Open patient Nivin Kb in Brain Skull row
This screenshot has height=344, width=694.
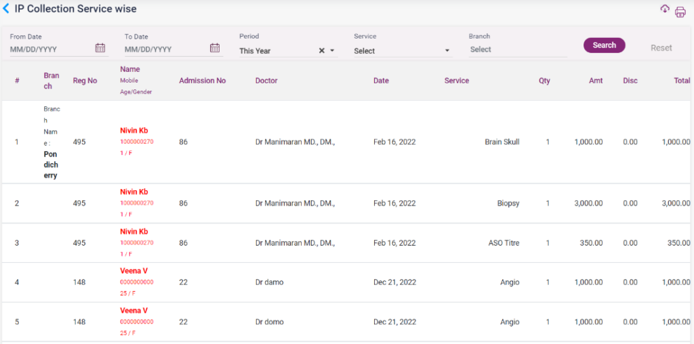pos(134,130)
